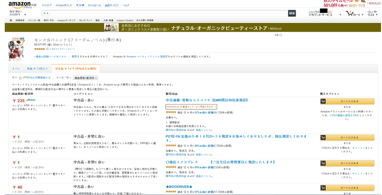This screenshot has width=382, height=195.
Task: Click the ¥40 price text
Action: click(17, 187)
